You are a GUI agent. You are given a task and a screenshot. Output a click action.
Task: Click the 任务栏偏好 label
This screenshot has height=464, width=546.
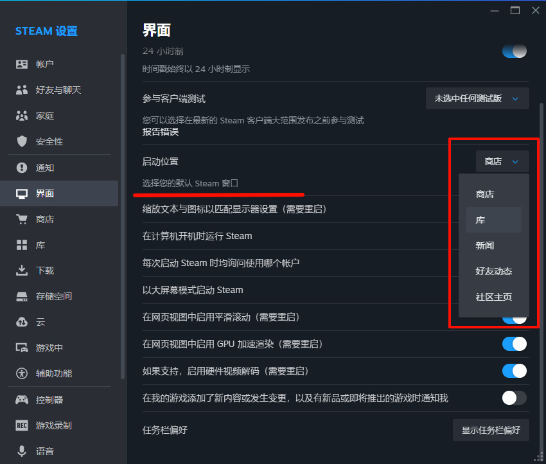point(164,430)
